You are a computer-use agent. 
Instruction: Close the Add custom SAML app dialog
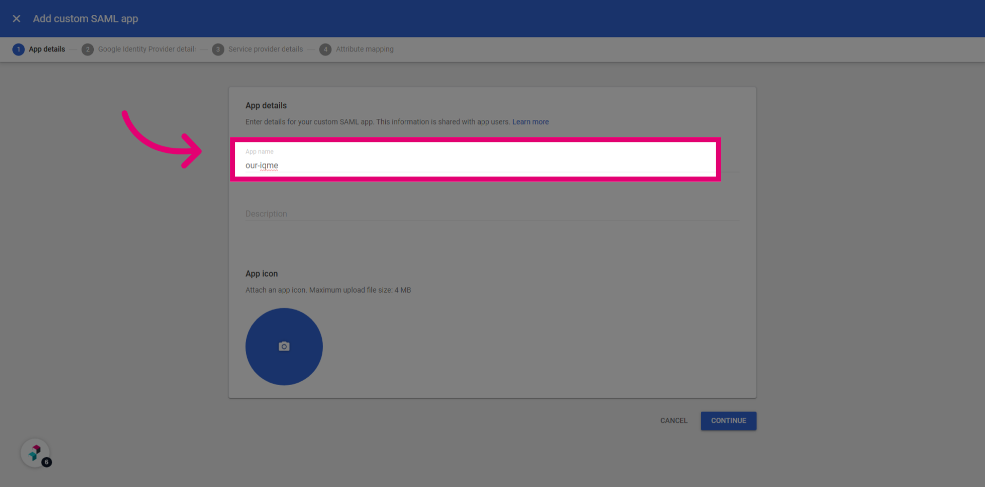tap(16, 18)
